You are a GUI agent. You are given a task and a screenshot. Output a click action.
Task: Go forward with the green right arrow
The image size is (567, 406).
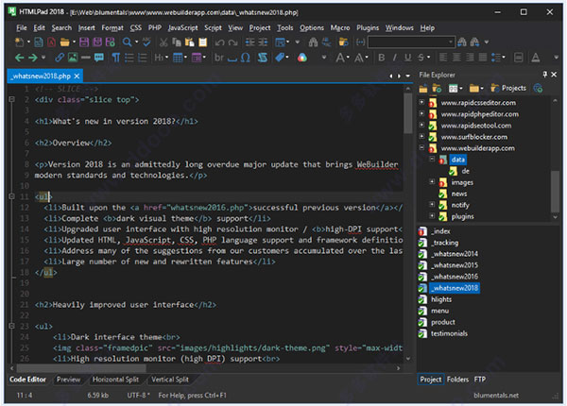tap(33, 58)
